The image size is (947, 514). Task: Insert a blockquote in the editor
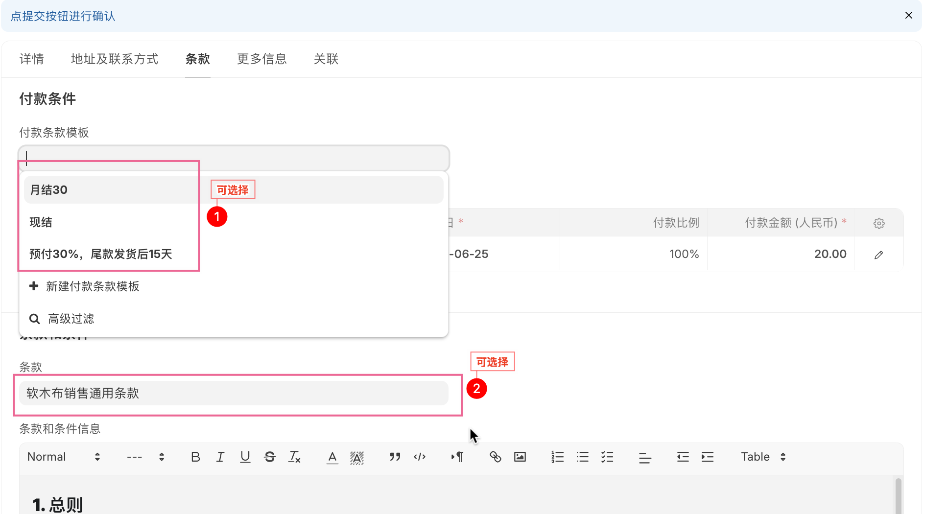(395, 457)
